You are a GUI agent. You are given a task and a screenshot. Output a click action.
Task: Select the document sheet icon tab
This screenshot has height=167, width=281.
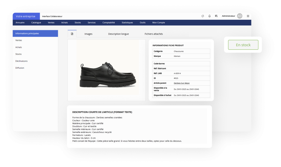pos(72,34)
